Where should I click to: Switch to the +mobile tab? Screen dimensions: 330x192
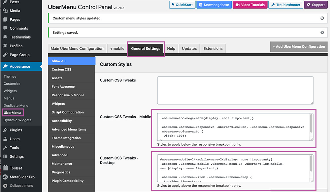tap(117, 48)
